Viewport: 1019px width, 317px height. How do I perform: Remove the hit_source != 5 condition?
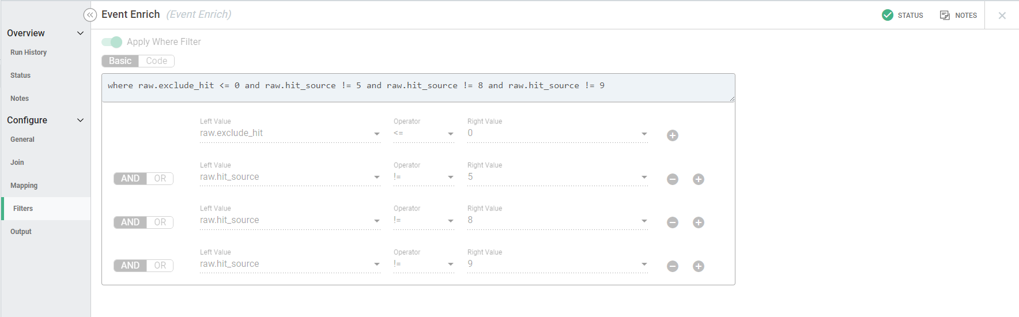tap(673, 179)
